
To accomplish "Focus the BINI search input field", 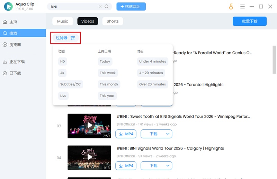I will (x=74, y=7).
